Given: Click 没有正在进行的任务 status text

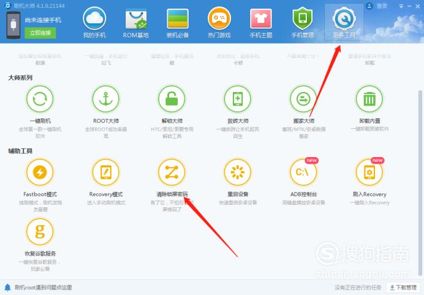Looking at the screenshot, I should 358,288.
